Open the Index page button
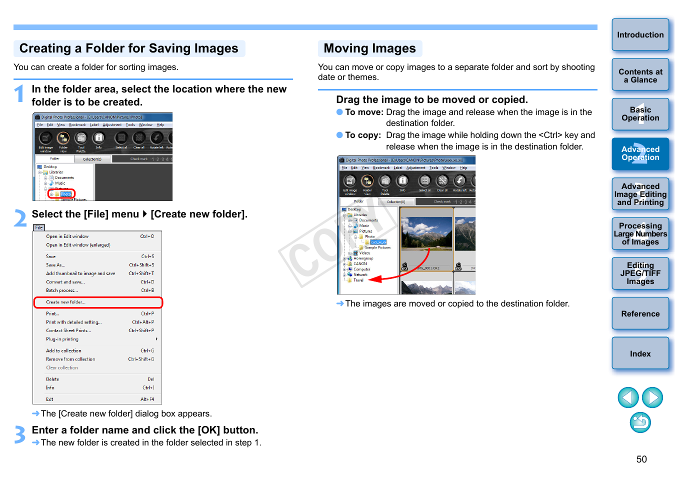 pos(640,354)
